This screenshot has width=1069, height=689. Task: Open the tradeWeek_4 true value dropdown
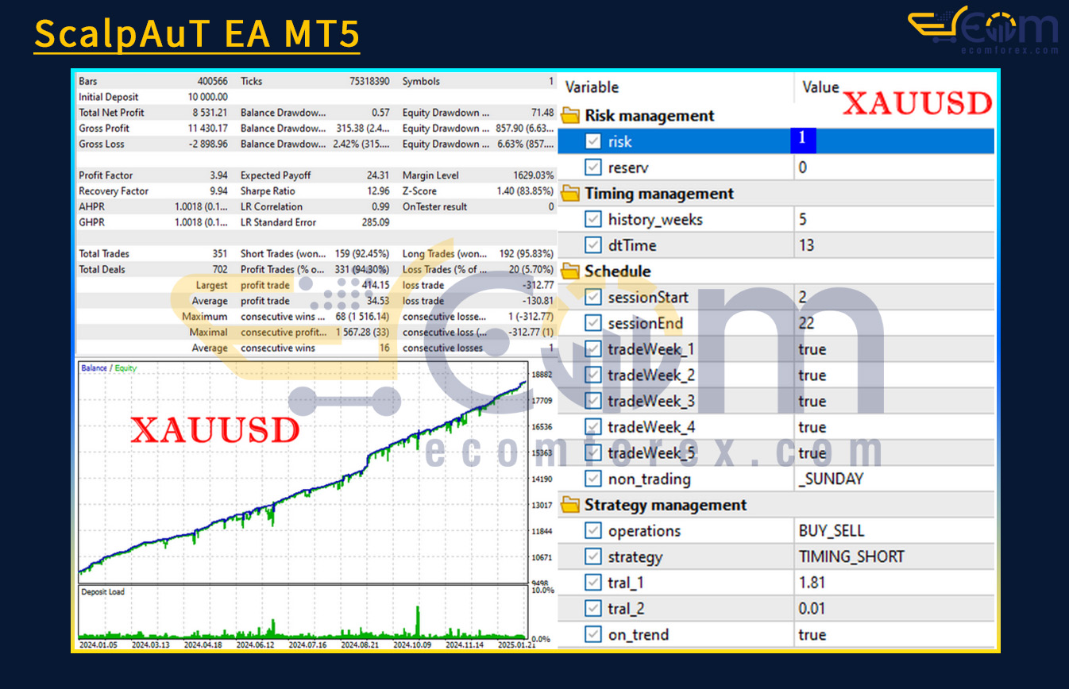tap(812, 427)
